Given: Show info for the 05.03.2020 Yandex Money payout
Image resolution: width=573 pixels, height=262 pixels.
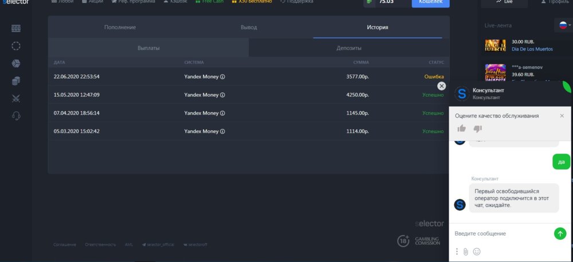Looking at the screenshot, I should pyautogui.click(x=222, y=131).
